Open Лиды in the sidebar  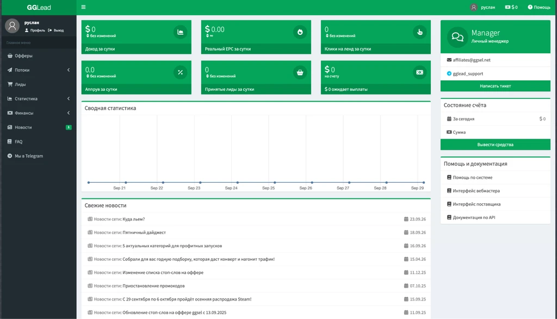click(39, 84)
